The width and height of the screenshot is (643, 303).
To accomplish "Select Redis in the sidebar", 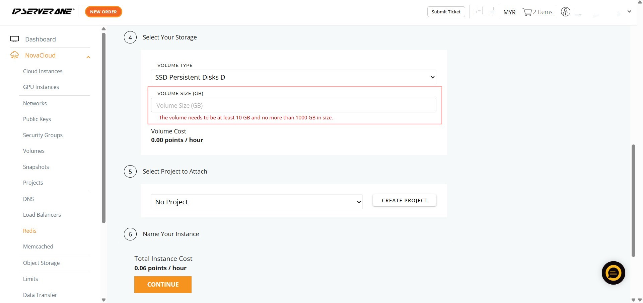I will point(29,231).
